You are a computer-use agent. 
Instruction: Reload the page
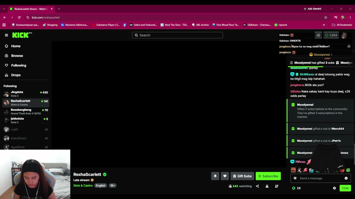[19, 17]
